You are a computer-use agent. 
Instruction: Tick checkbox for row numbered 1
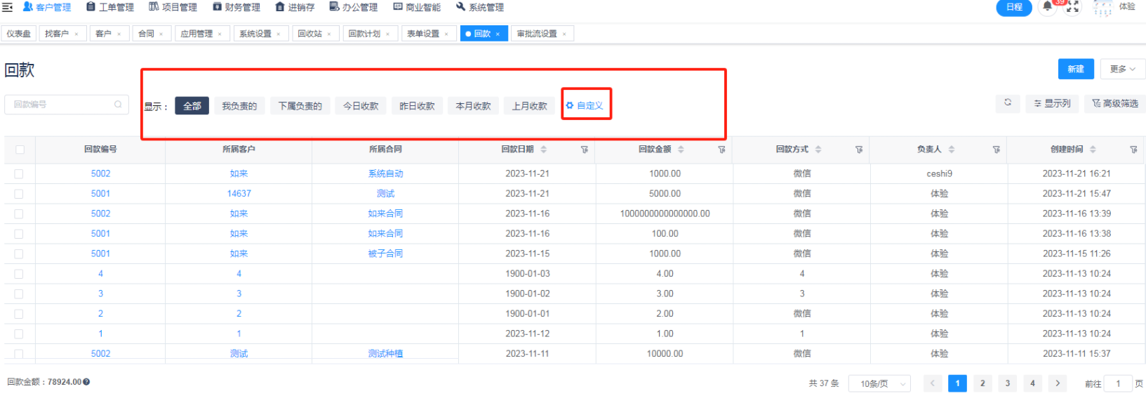pos(19,334)
